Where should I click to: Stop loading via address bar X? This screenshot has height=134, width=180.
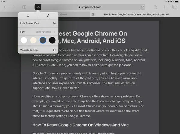pos(143,7)
